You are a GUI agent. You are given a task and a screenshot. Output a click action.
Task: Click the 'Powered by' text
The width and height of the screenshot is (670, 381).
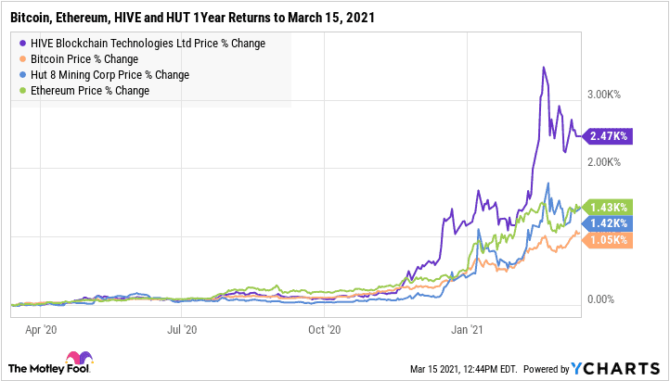click(x=547, y=369)
